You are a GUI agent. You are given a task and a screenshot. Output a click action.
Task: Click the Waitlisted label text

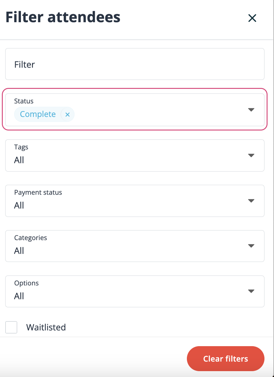click(x=46, y=327)
